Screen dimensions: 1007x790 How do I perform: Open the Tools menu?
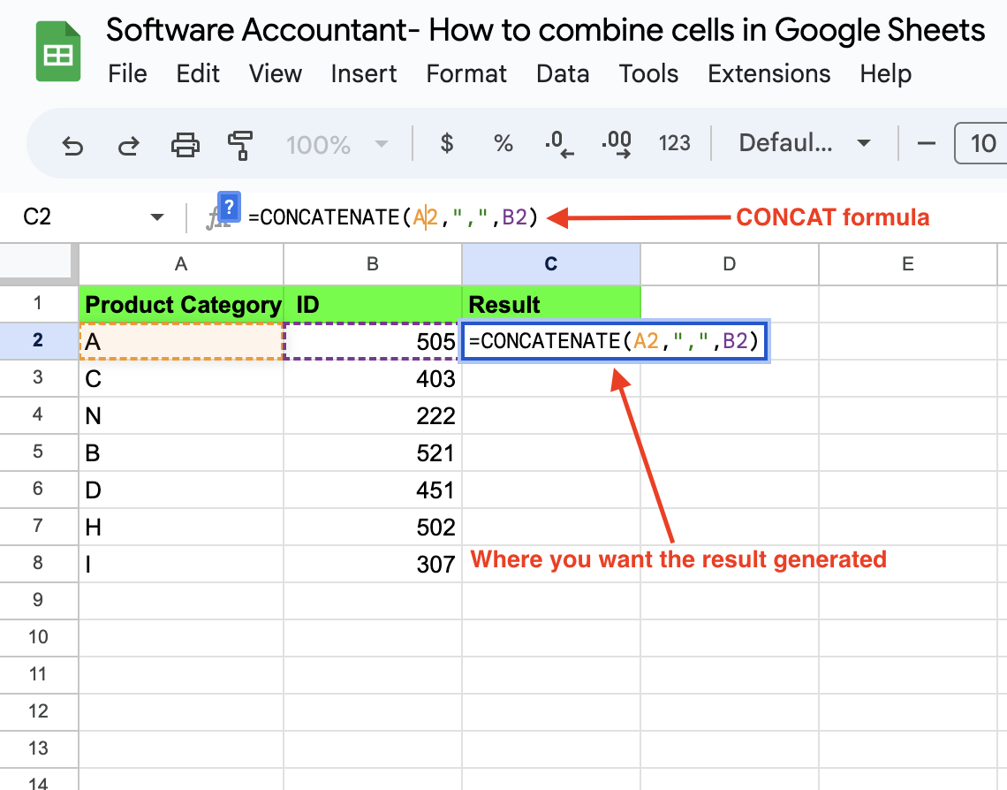point(648,74)
